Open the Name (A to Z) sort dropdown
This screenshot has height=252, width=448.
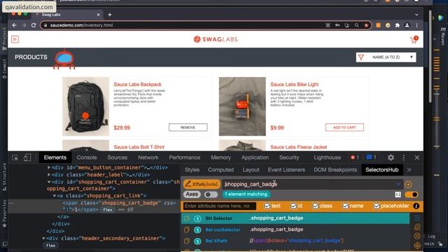pos(386,57)
